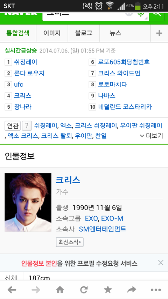This screenshot has width=168, height=299.
Task: Open the SM엔터테인먼트 agency link
Action: coord(103,229)
